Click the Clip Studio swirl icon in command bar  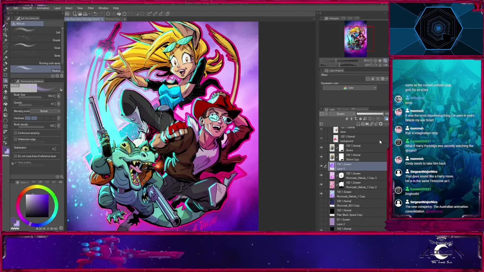click(67, 14)
